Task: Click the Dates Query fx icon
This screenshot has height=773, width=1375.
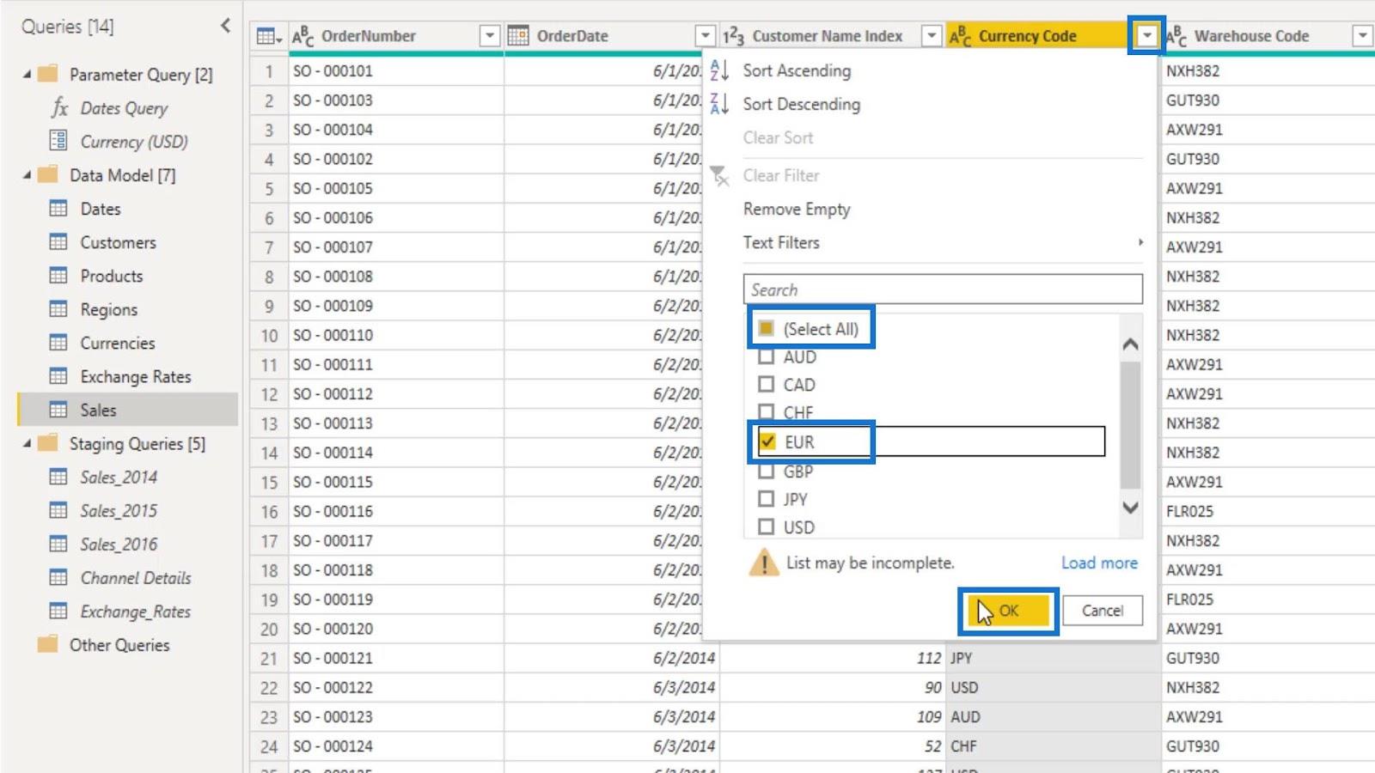Action: 59,107
